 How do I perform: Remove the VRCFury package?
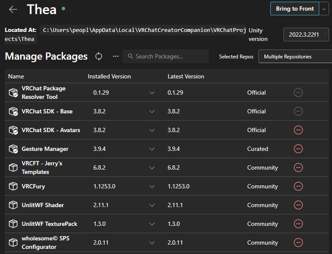tap(298, 186)
